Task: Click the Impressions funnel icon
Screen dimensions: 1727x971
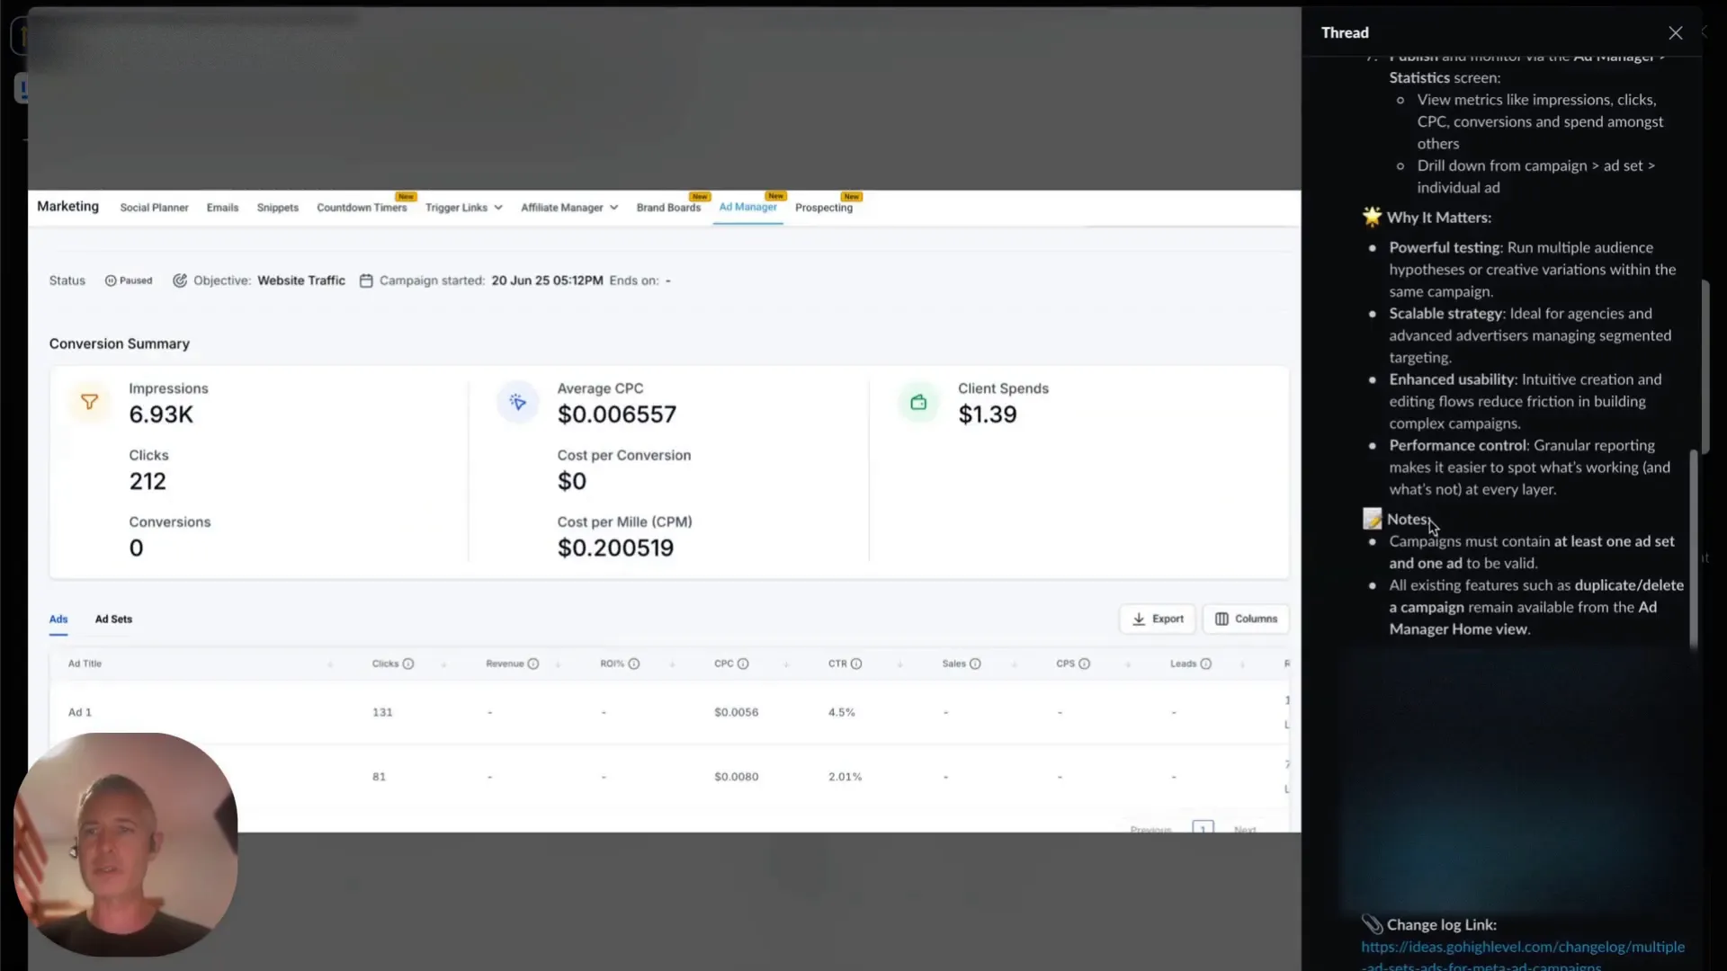Action: (x=89, y=402)
